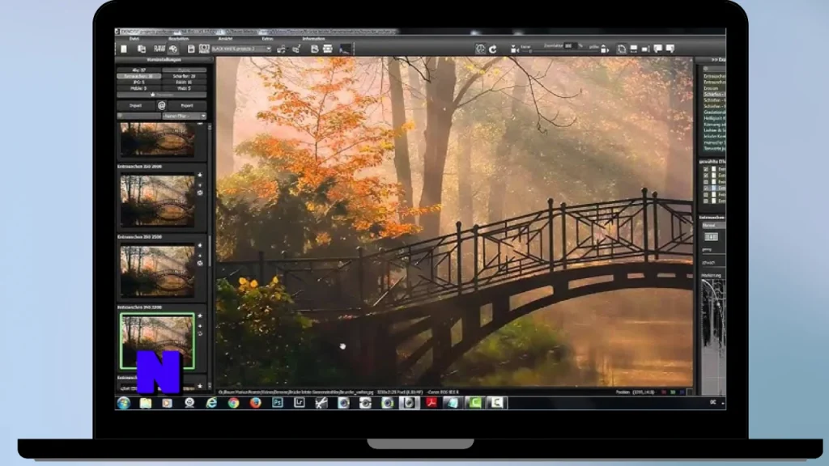Click the preset search field
The image size is (829, 466).
(138, 116)
